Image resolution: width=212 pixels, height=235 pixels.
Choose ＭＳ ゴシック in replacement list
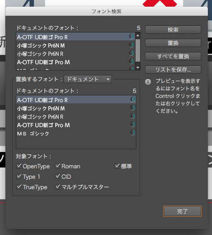tap(76, 133)
